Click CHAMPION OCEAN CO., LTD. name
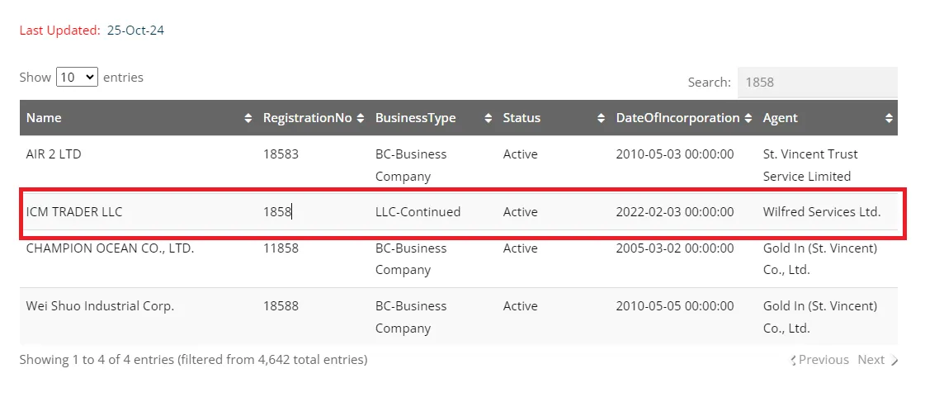Viewport: 925px width, 397px height. (110, 248)
